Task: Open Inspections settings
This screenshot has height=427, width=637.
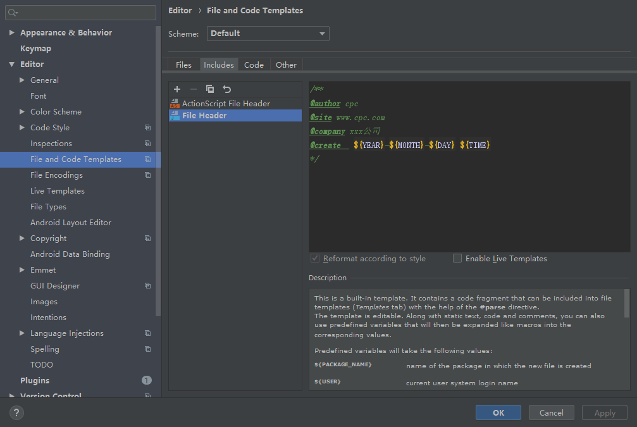Action: (51, 144)
